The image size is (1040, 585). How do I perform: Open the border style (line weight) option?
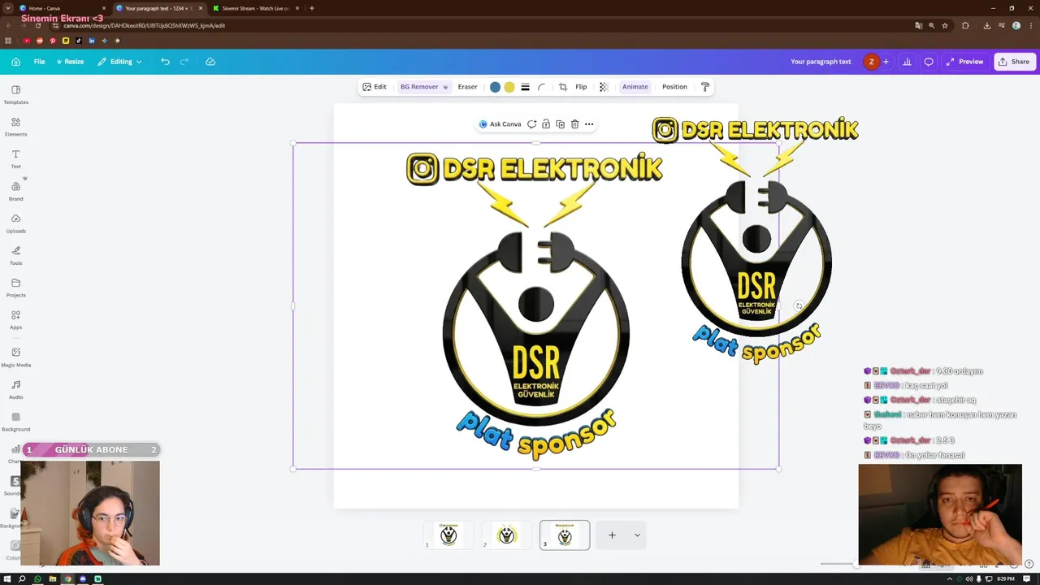point(525,87)
